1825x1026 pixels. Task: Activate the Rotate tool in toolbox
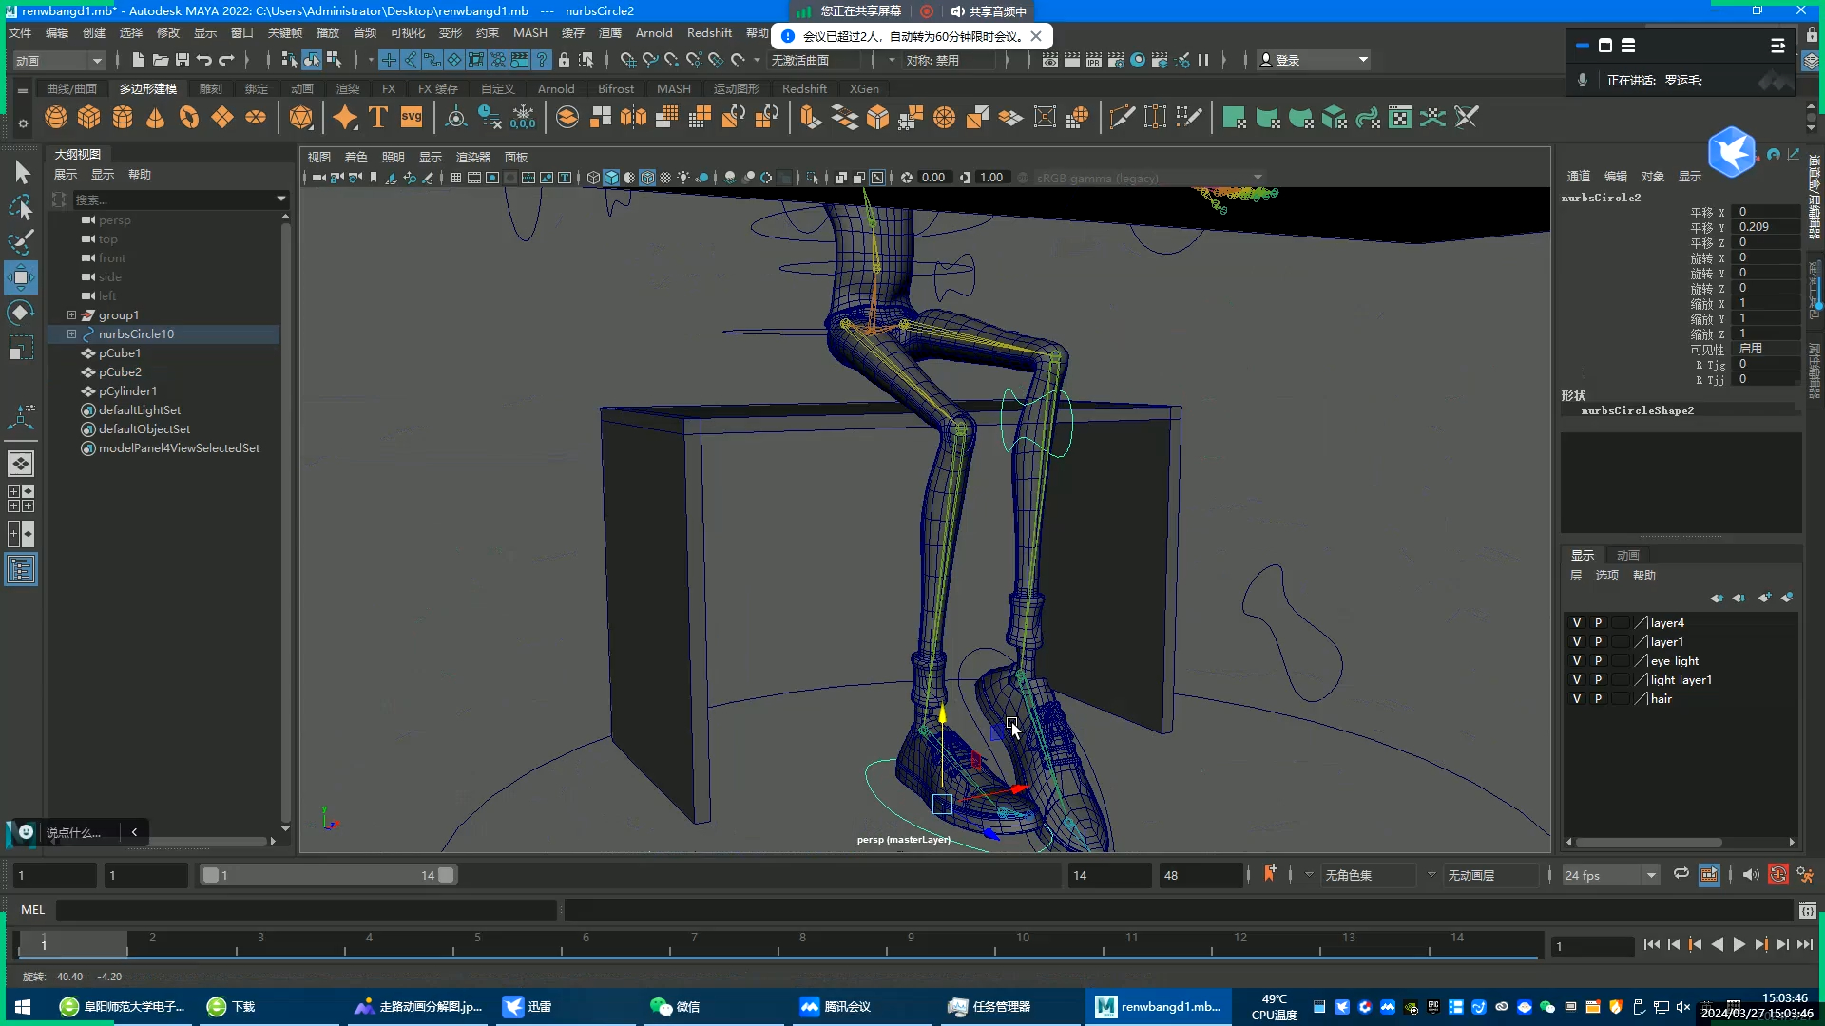[21, 313]
